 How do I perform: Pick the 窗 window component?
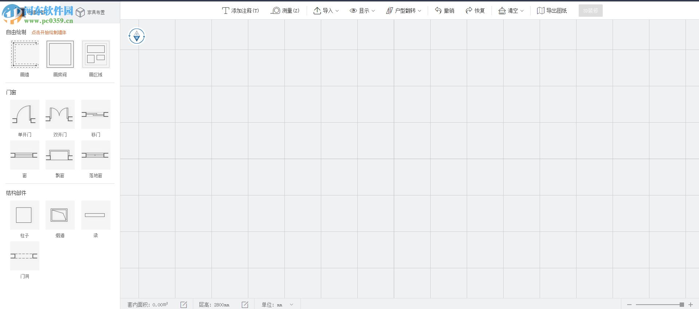(24, 155)
